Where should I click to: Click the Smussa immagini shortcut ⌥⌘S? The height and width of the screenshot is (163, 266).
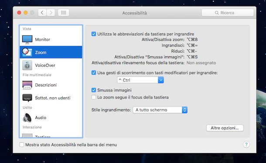coord(192,57)
